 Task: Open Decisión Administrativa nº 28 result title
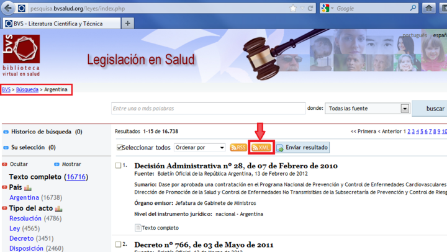236,166
